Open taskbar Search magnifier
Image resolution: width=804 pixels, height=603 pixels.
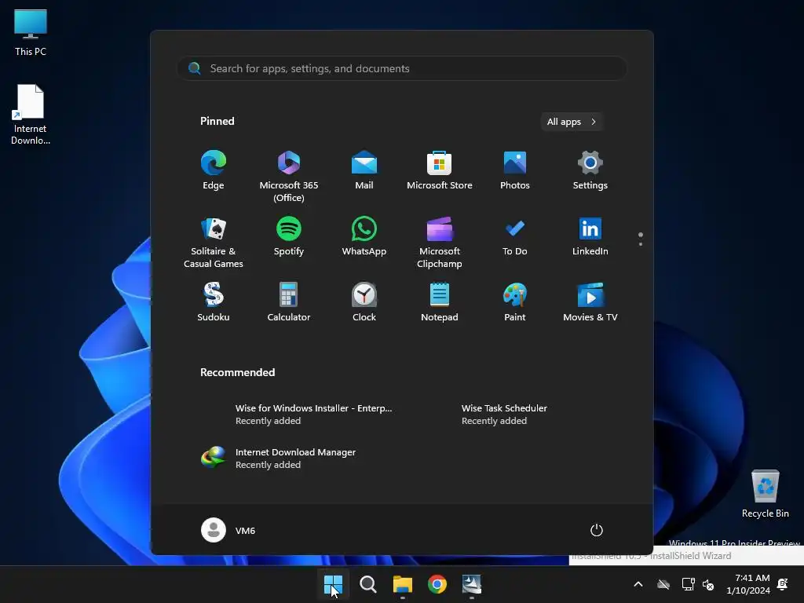tap(367, 584)
